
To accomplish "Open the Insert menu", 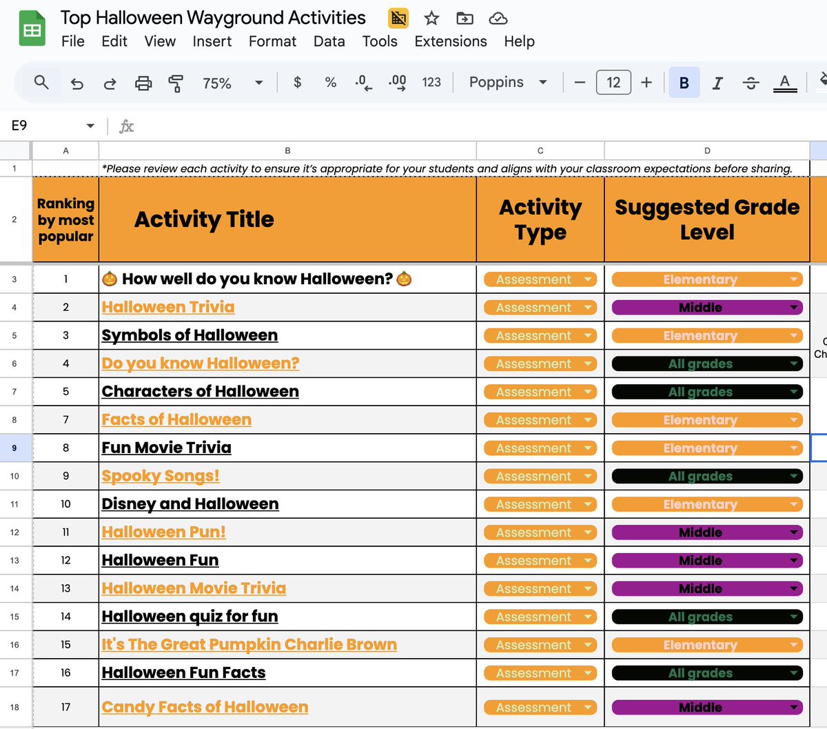I will pos(212,41).
